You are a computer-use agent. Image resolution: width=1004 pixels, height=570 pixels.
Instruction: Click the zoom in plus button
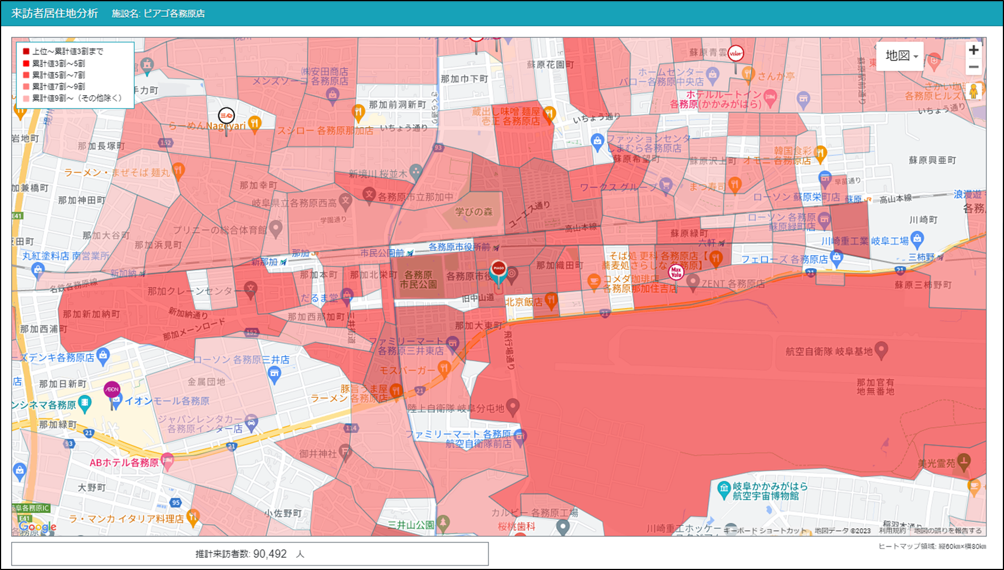point(973,50)
